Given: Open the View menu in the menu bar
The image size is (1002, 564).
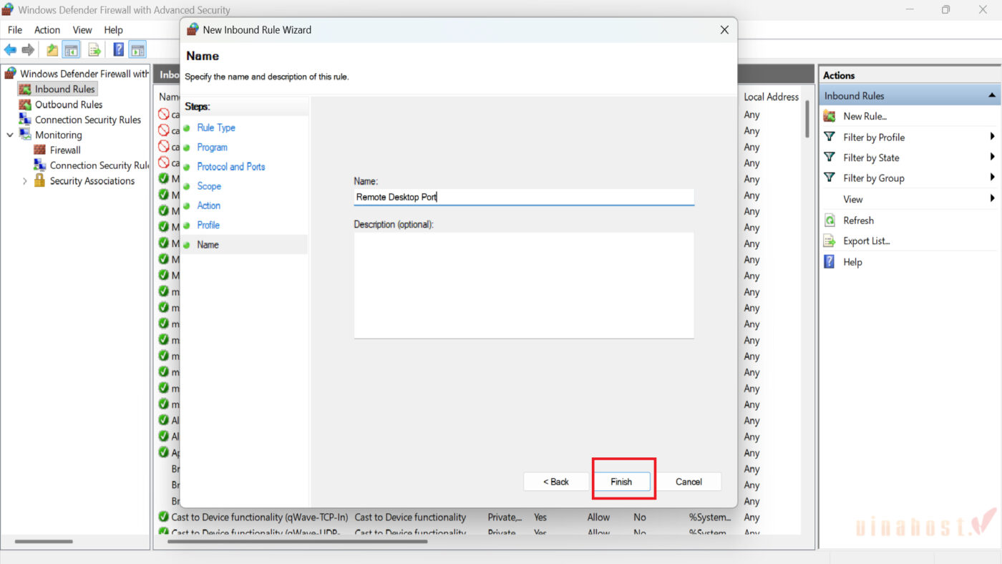Looking at the screenshot, I should point(82,30).
